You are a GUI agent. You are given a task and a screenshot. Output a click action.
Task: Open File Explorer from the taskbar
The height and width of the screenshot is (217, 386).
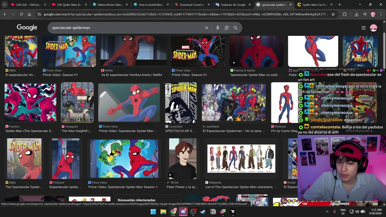163,212
